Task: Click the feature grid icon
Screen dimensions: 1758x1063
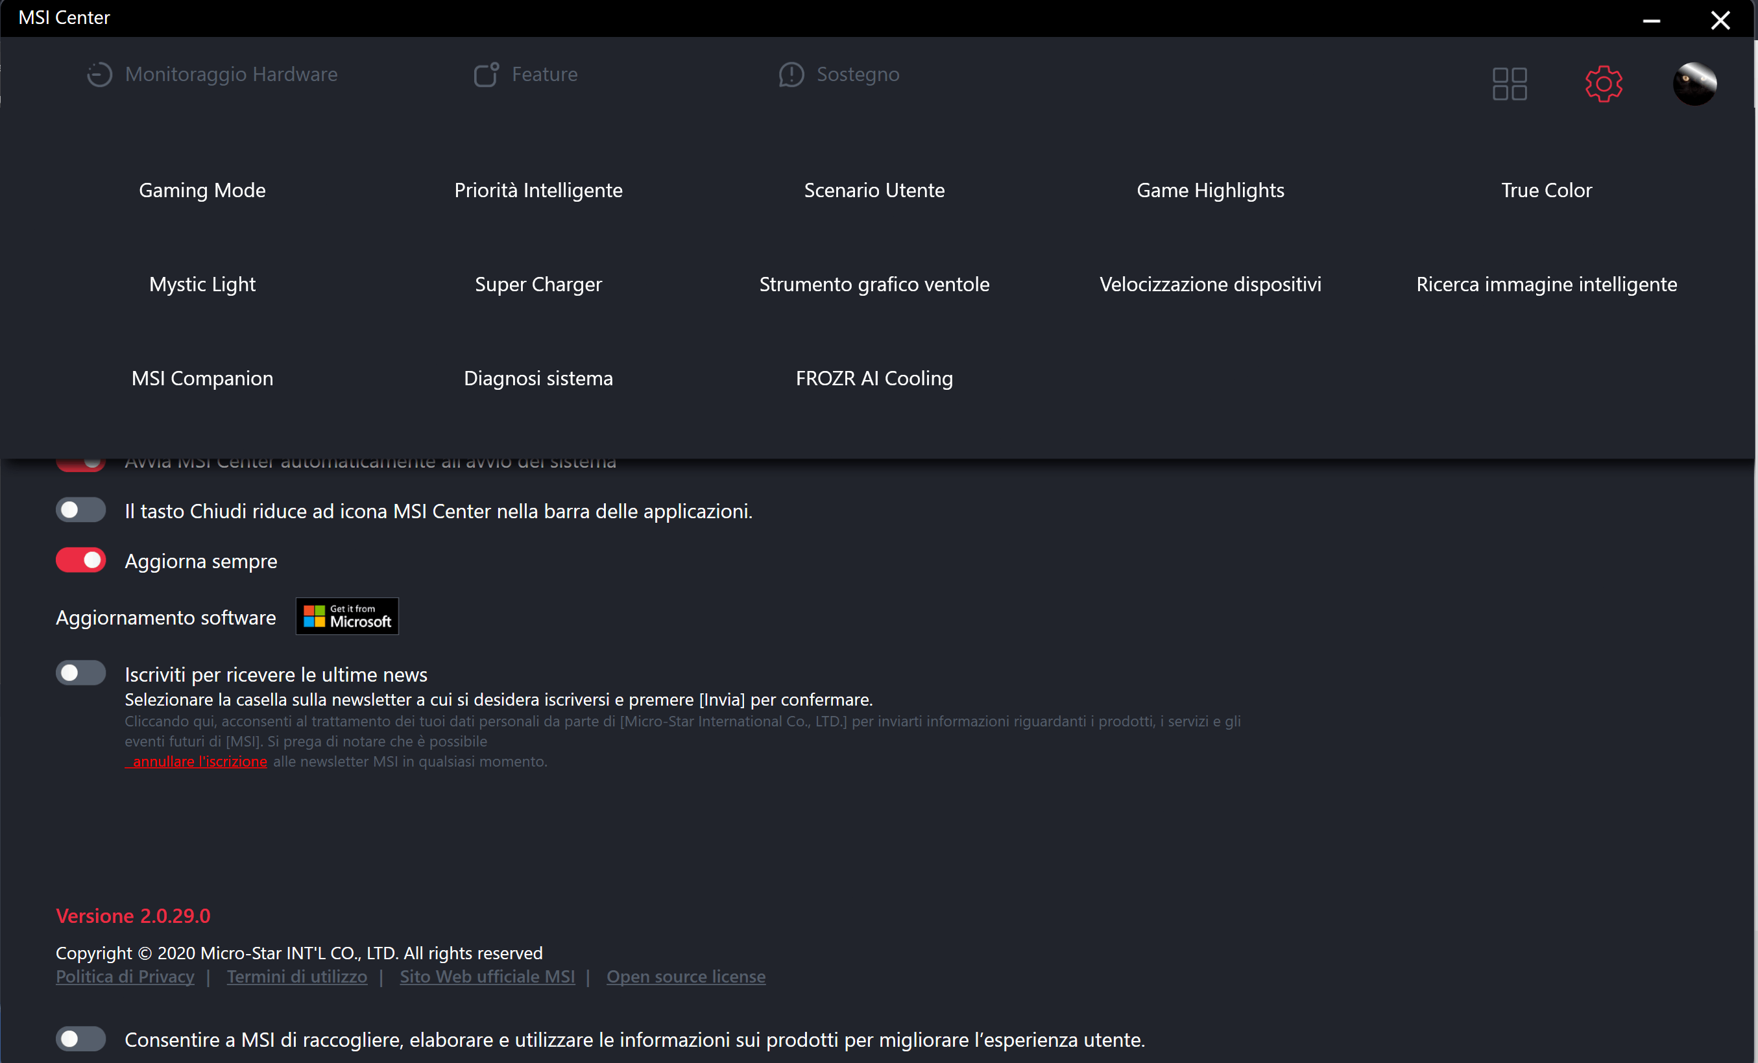Action: 1509,84
